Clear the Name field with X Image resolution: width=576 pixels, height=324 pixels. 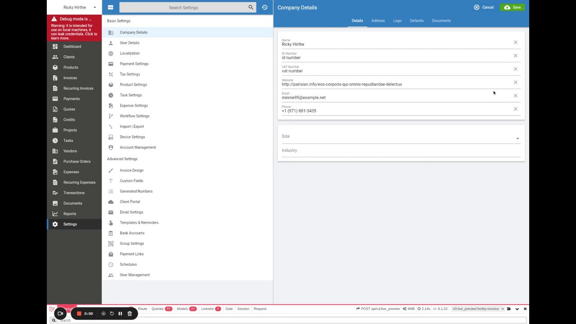click(516, 42)
